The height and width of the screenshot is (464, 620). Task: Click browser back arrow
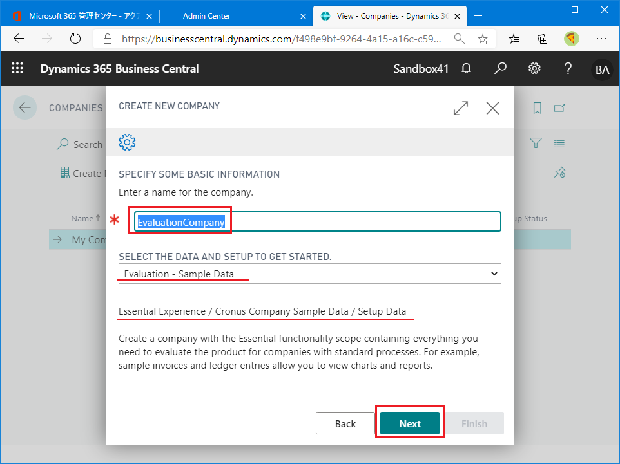pyautogui.click(x=19, y=39)
